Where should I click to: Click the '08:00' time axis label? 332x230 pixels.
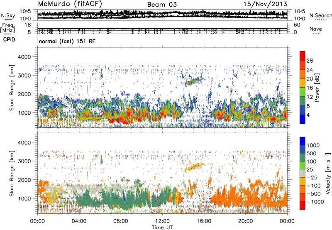[x=121, y=221]
